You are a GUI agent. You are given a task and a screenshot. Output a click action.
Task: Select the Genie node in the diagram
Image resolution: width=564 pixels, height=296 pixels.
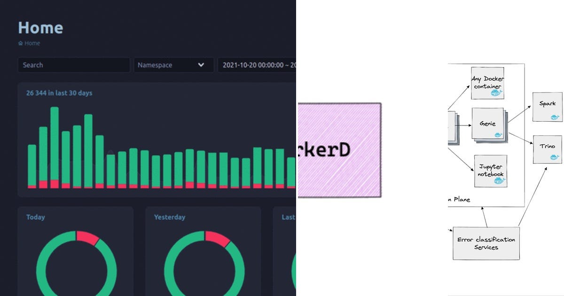click(488, 124)
